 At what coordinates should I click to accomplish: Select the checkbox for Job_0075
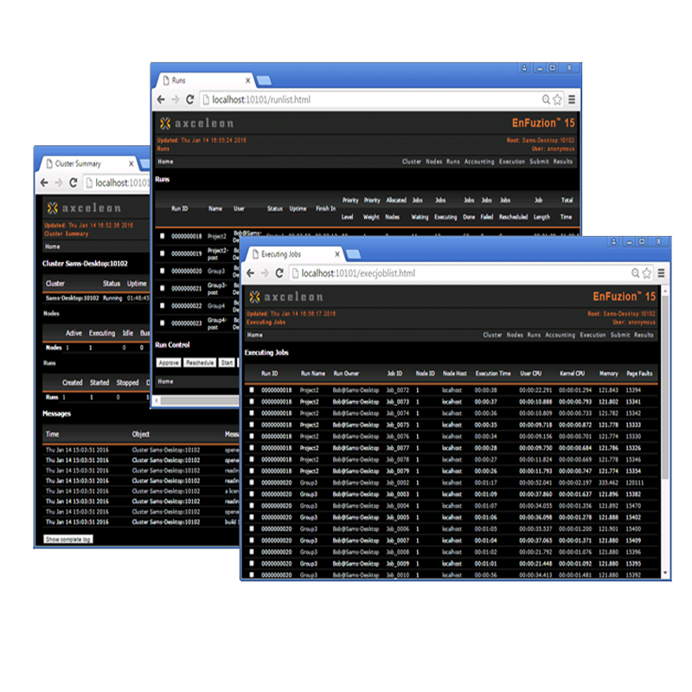tap(252, 425)
